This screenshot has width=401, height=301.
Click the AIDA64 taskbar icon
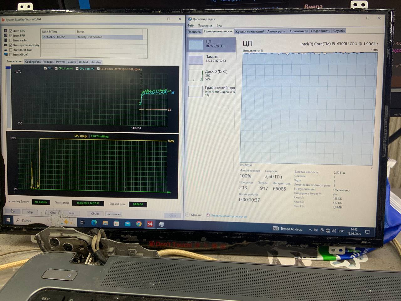pyautogui.click(x=150, y=224)
